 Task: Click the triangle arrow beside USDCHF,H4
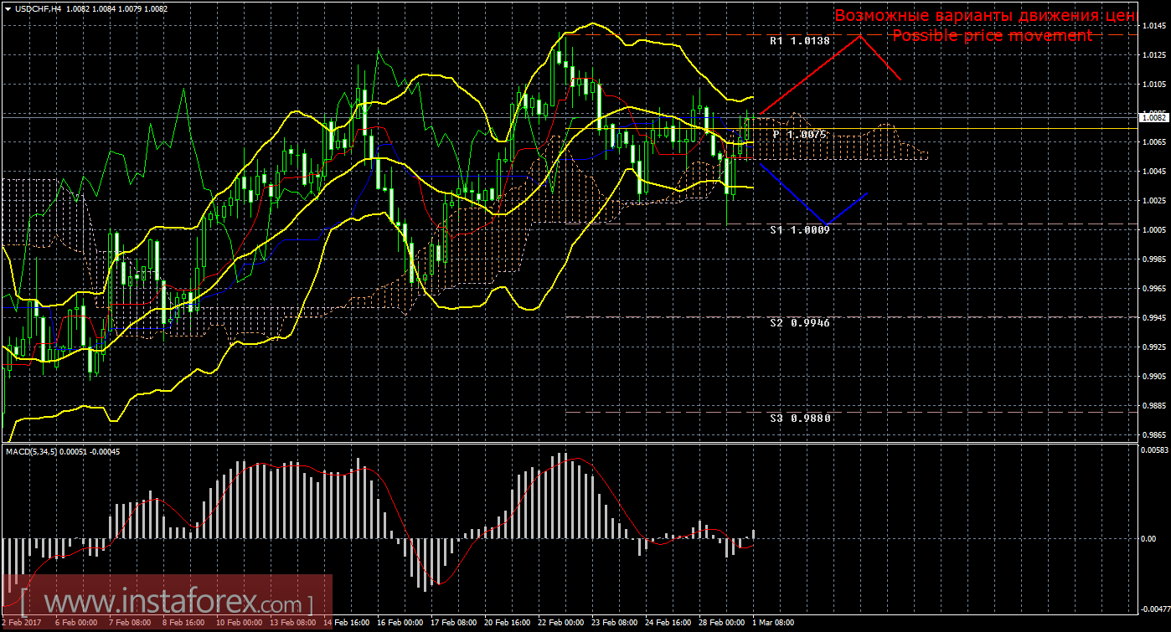8,9
